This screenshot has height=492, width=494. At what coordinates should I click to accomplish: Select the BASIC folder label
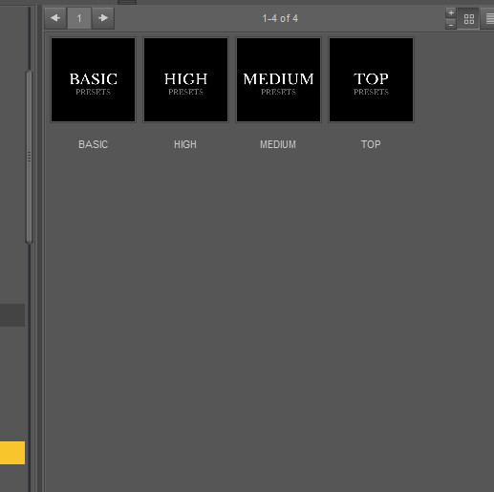click(94, 144)
